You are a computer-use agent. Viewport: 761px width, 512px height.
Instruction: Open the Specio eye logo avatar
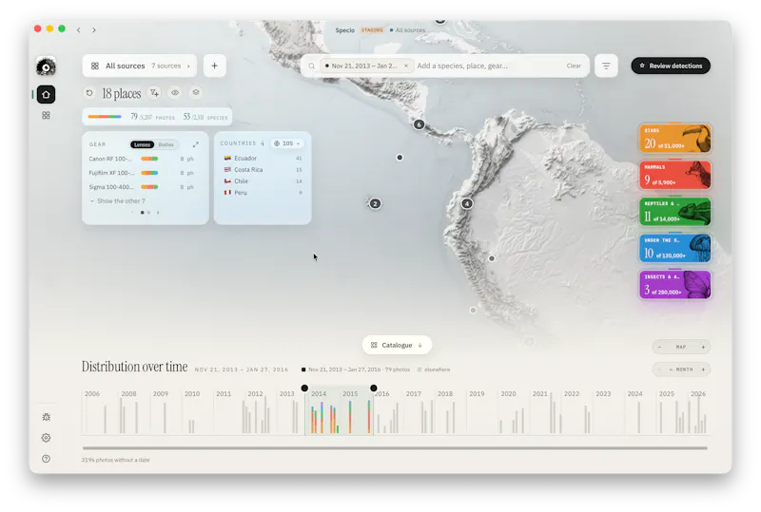point(46,66)
